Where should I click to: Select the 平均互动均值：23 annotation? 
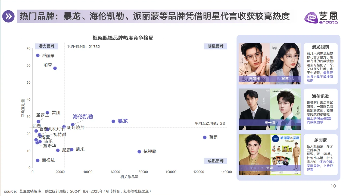click(210, 124)
